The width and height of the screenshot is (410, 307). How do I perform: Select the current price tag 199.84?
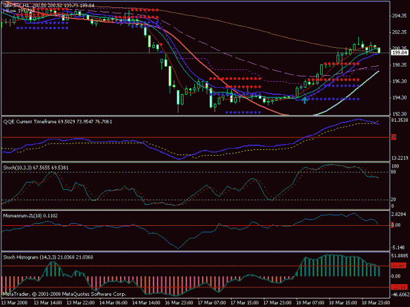click(400, 53)
